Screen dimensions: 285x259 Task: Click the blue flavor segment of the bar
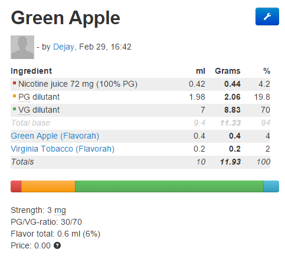(x=271, y=186)
